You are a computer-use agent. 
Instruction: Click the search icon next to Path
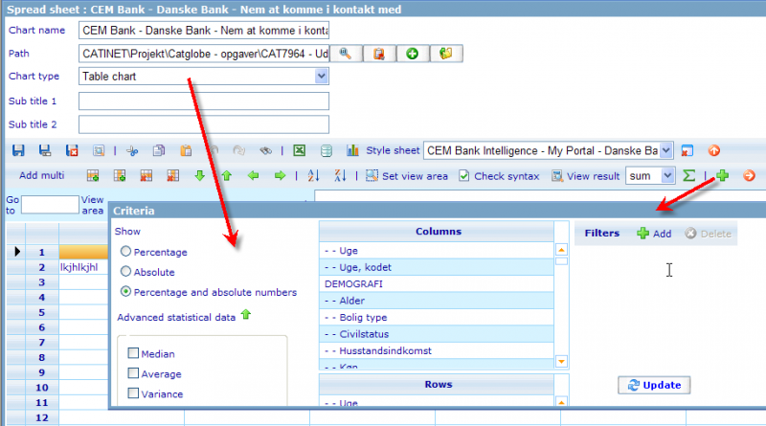tap(346, 53)
